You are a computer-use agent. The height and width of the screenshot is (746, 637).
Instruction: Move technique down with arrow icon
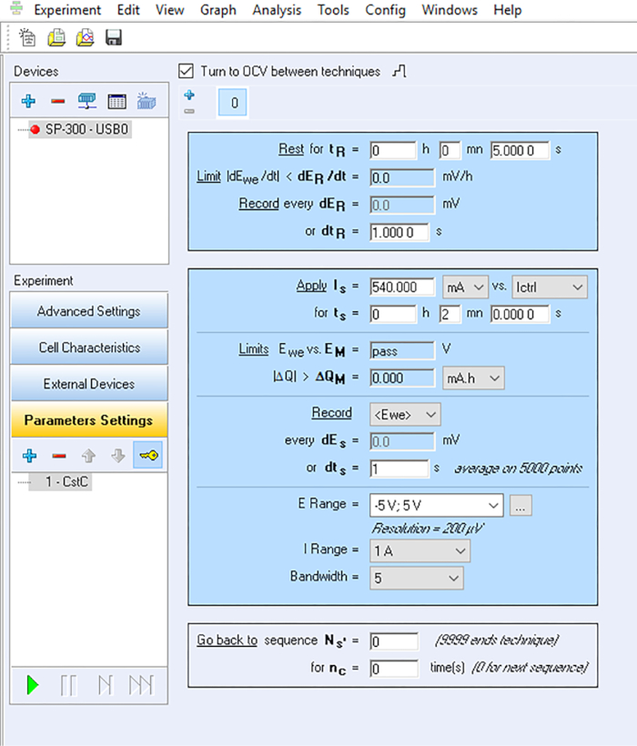(x=118, y=456)
